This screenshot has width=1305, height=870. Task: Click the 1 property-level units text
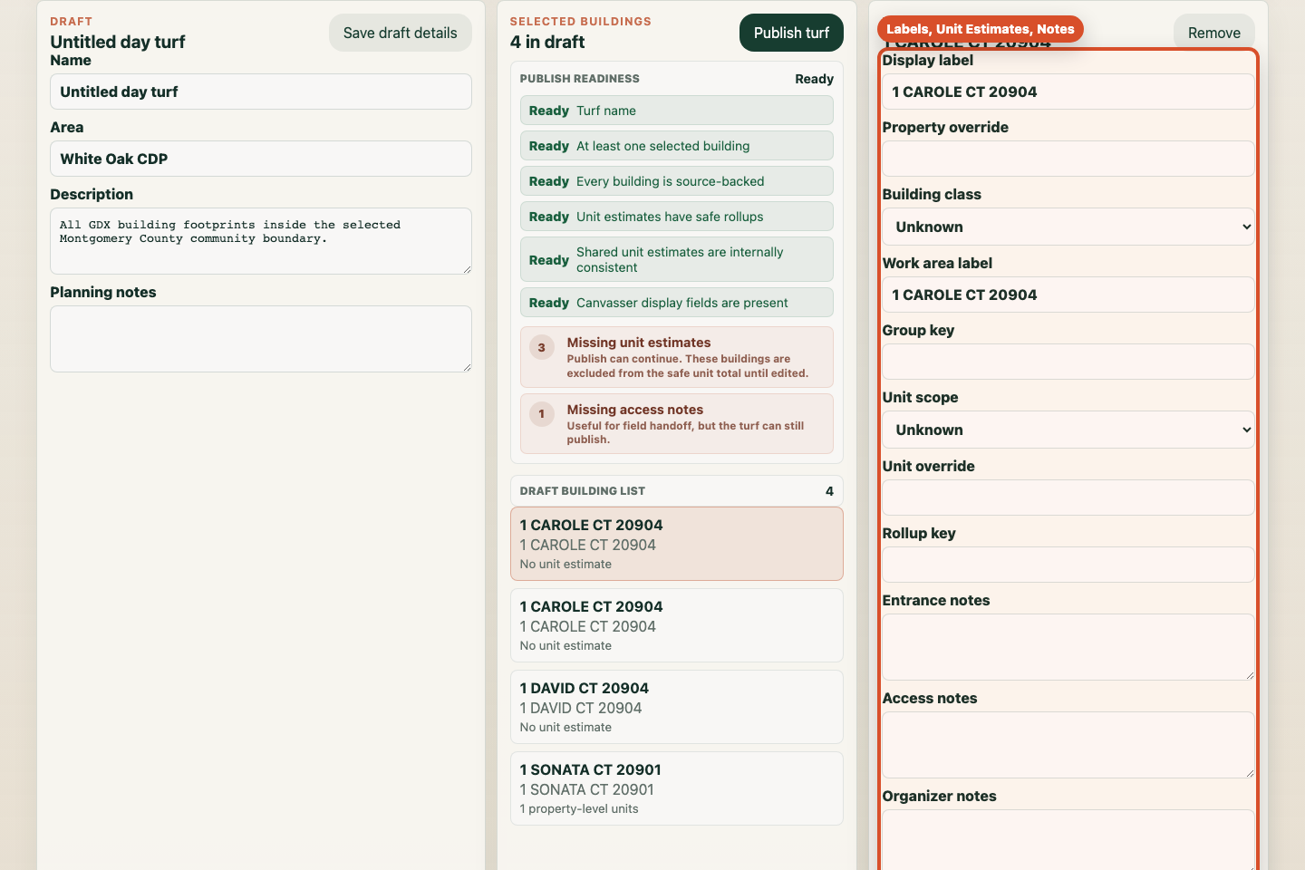[579, 809]
